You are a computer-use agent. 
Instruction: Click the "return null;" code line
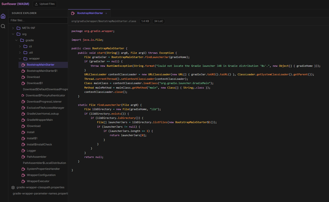(94, 157)
